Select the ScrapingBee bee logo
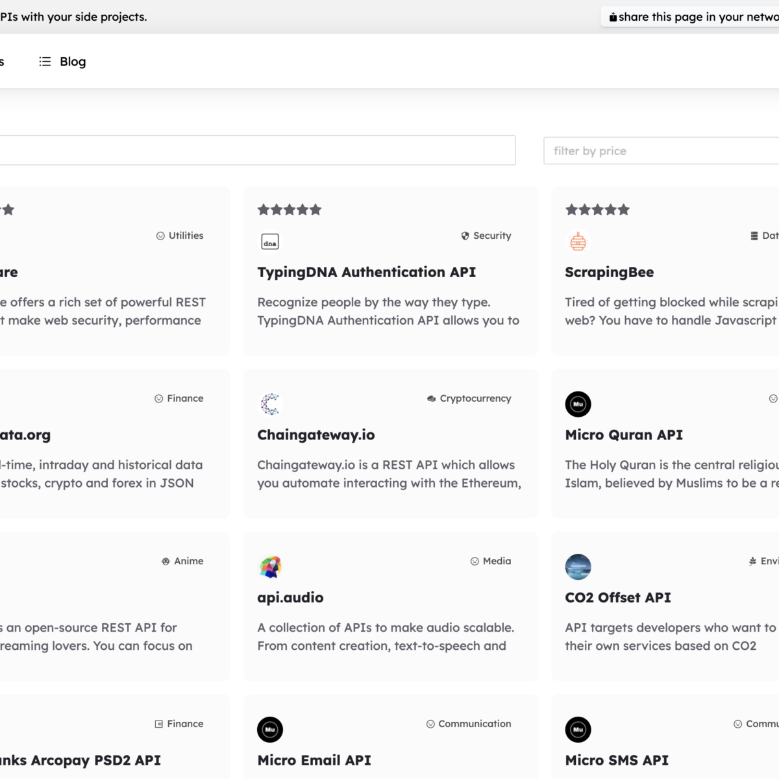 (x=578, y=241)
